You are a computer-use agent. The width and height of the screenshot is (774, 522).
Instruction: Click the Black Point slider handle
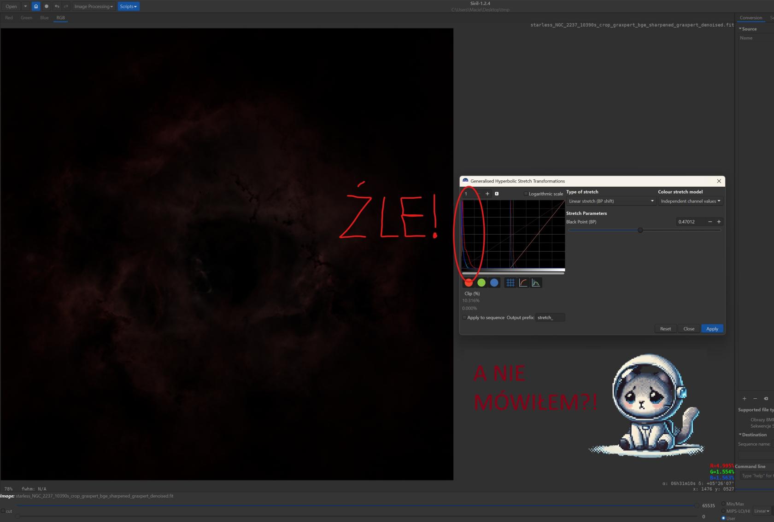(x=640, y=230)
